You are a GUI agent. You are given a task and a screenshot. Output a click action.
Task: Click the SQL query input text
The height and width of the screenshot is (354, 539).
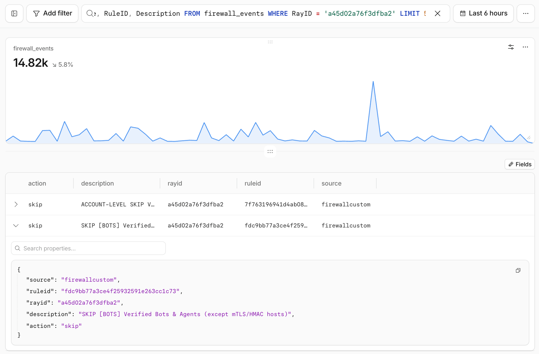tap(260, 13)
